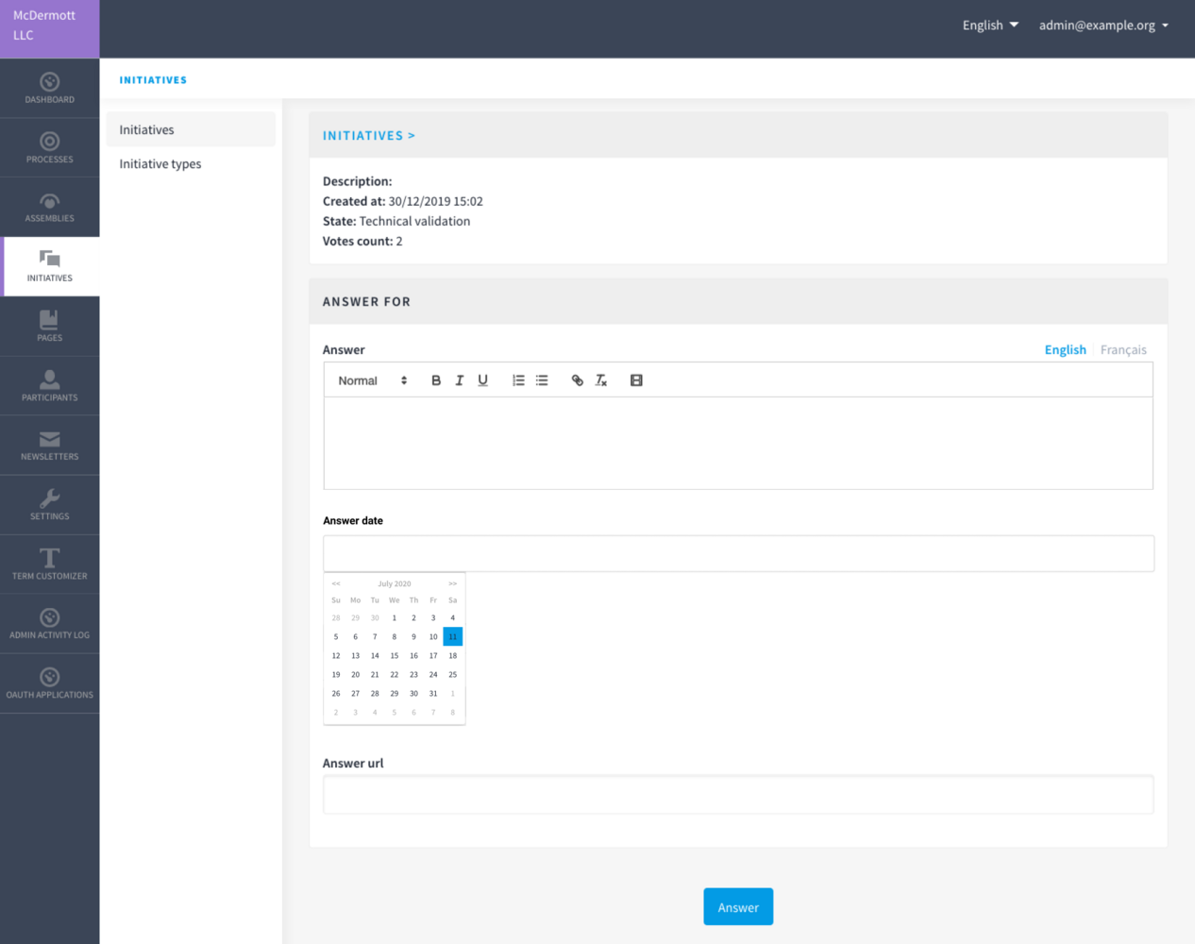This screenshot has height=944, width=1195.
Task: Open the Normal text style dropdown
Action: pos(372,380)
